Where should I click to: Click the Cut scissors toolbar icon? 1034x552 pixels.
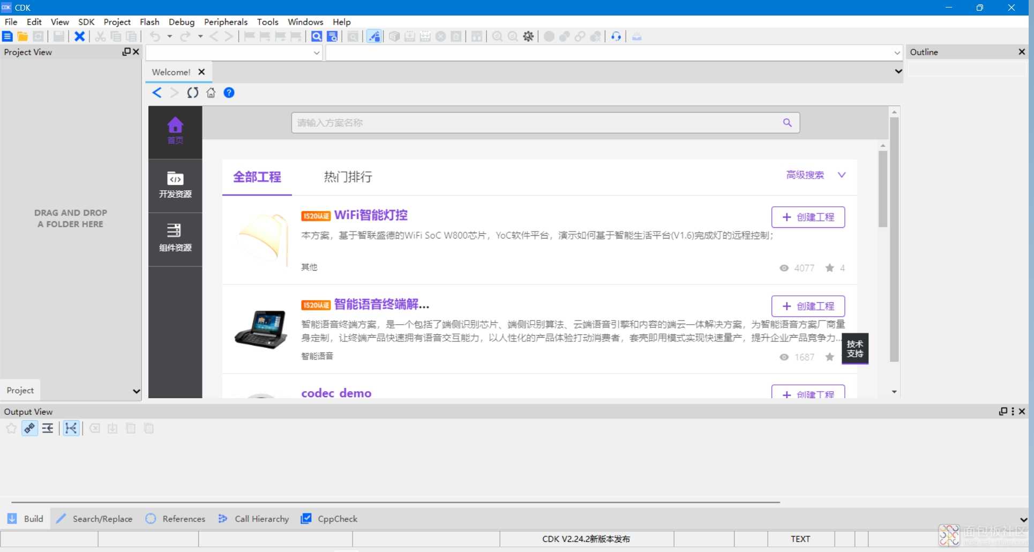click(100, 36)
